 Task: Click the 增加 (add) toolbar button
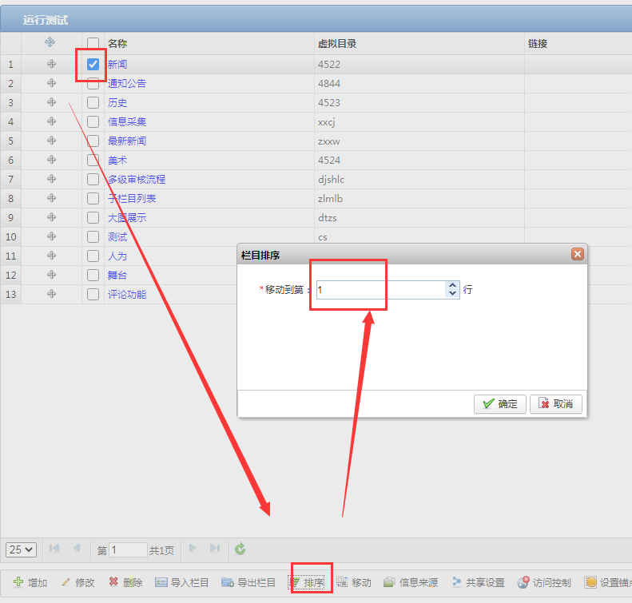(30, 583)
